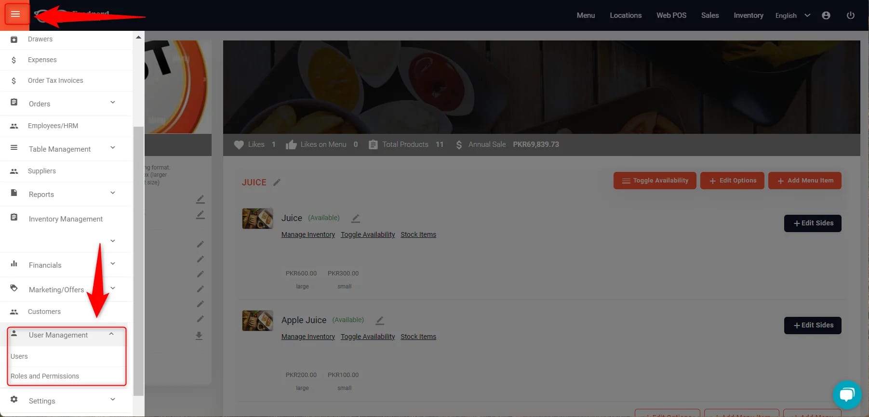Open the live chat bubble
Viewport: 869px width, 417px height.
coord(846,395)
